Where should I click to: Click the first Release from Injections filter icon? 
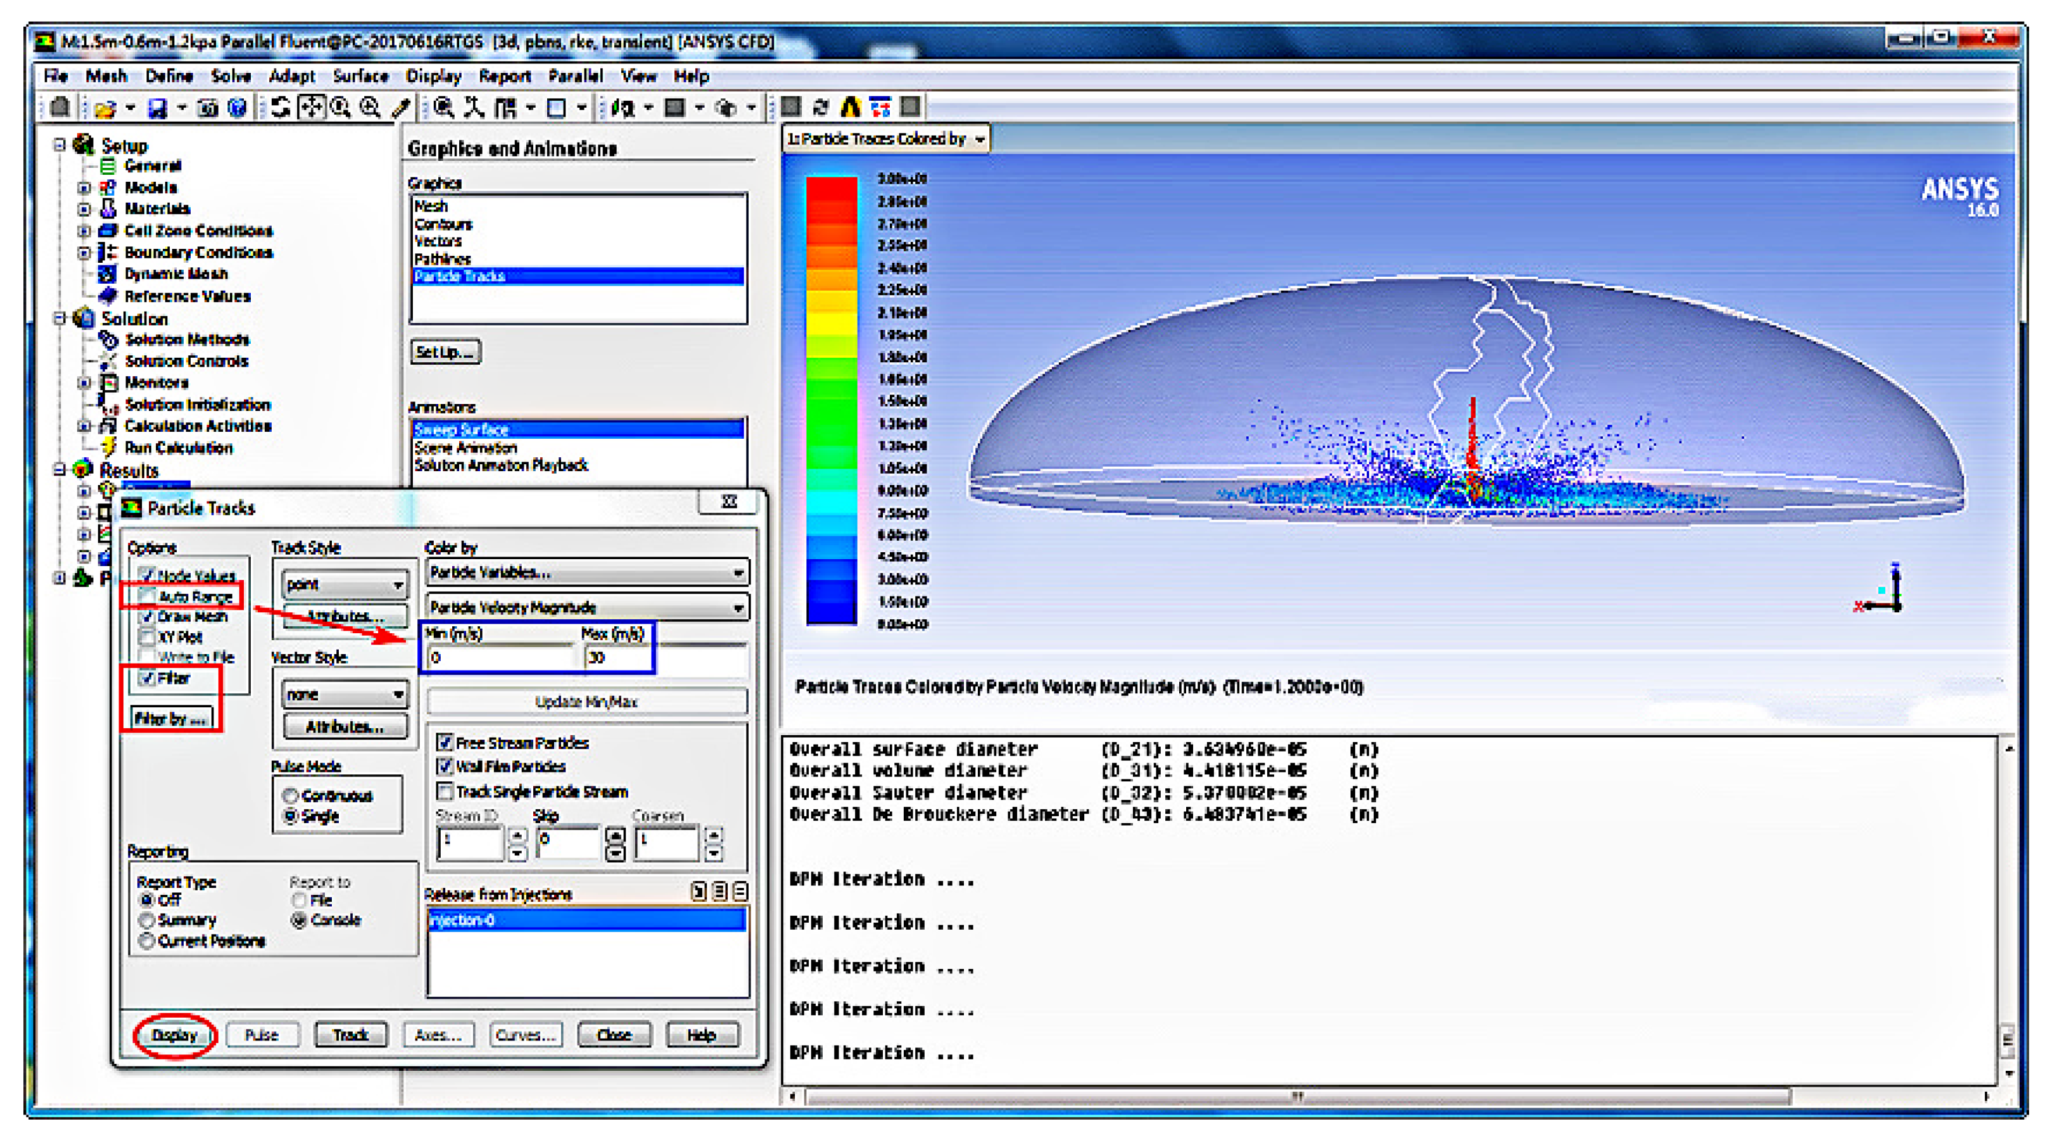click(699, 892)
